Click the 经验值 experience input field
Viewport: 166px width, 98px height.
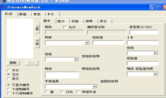point(143,64)
